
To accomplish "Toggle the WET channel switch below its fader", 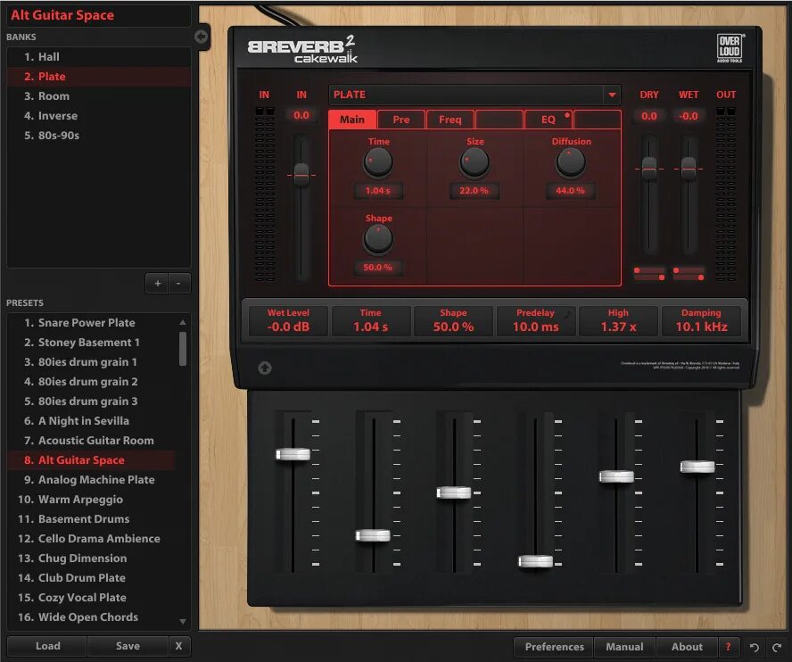I will (689, 274).
